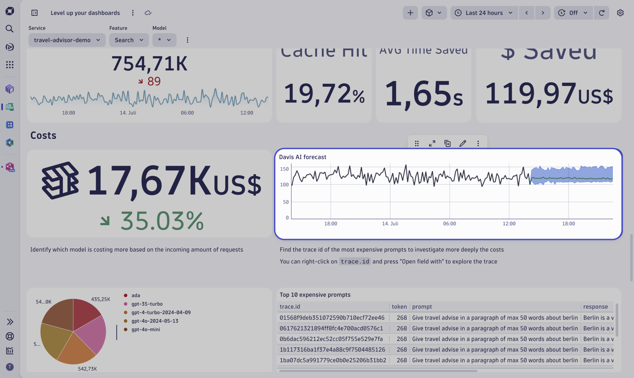This screenshot has width=634, height=378.
Task: Duplicate the Davis AI forecast tile
Action: 447,143
